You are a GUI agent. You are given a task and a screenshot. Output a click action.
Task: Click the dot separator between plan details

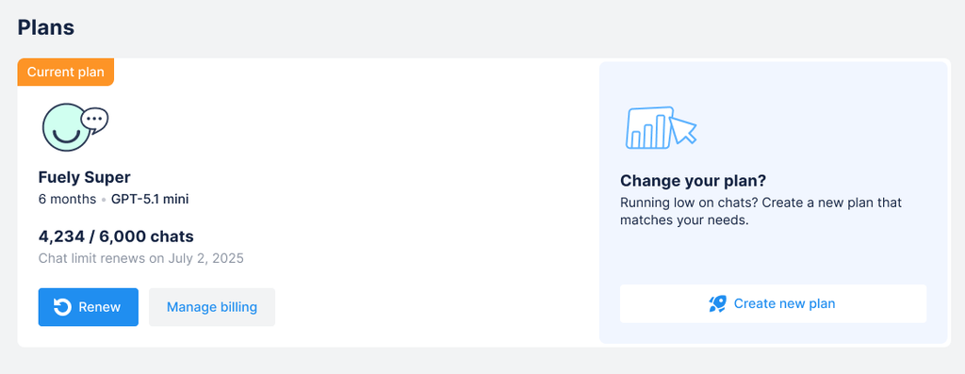tap(104, 200)
